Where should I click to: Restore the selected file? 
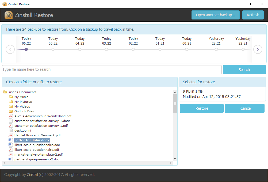pyautogui.click(x=202, y=108)
